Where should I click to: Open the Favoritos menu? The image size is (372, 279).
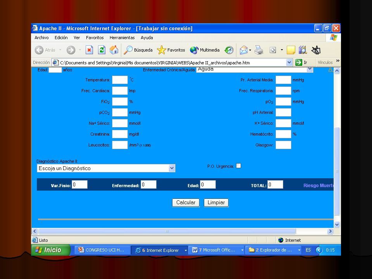[95, 38]
